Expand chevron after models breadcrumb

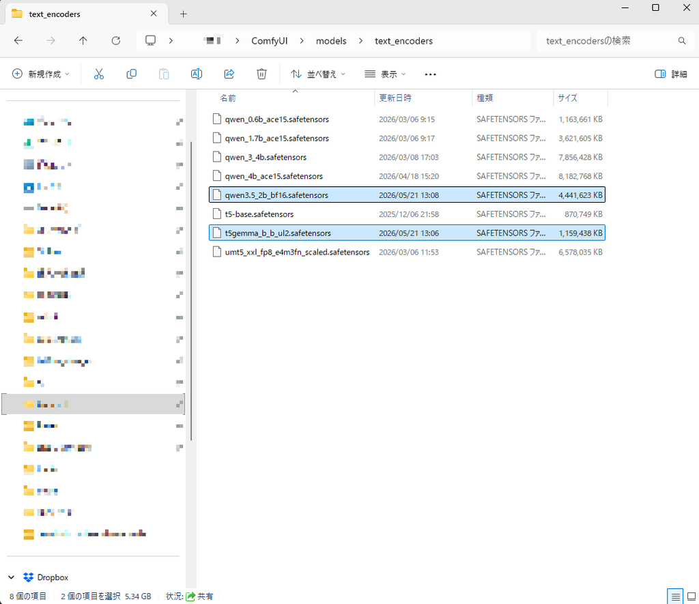[x=360, y=40]
